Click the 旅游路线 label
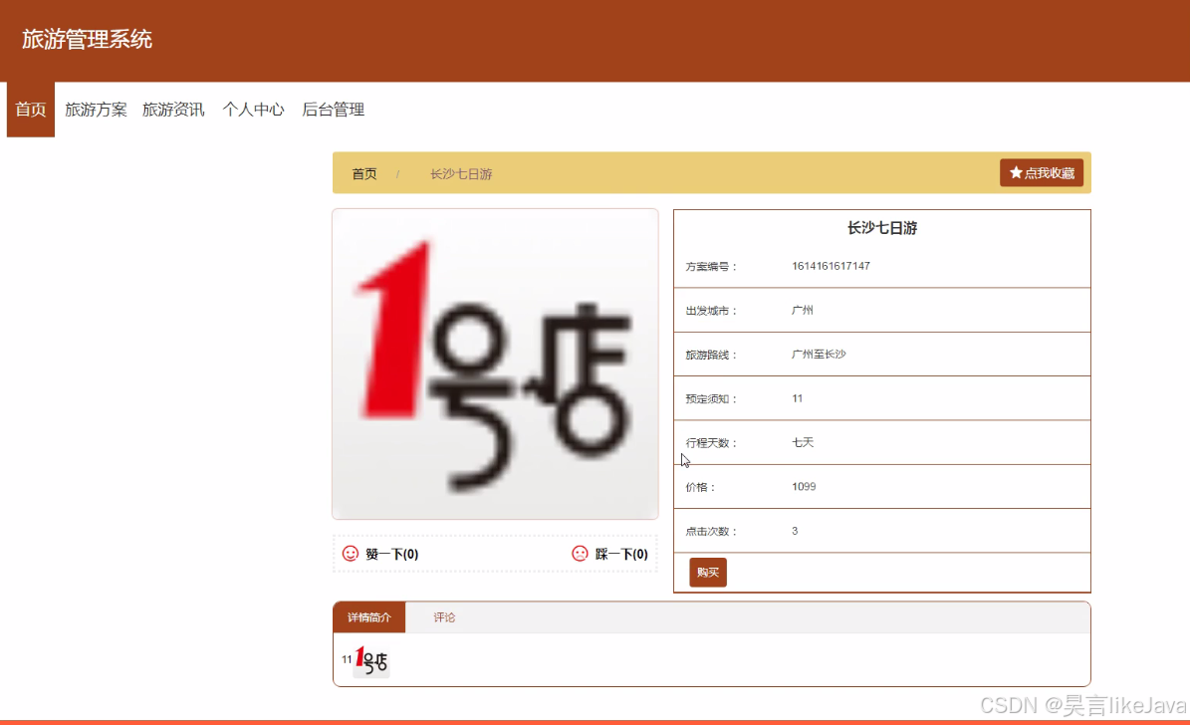1190x725 pixels. click(x=710, y=355)
